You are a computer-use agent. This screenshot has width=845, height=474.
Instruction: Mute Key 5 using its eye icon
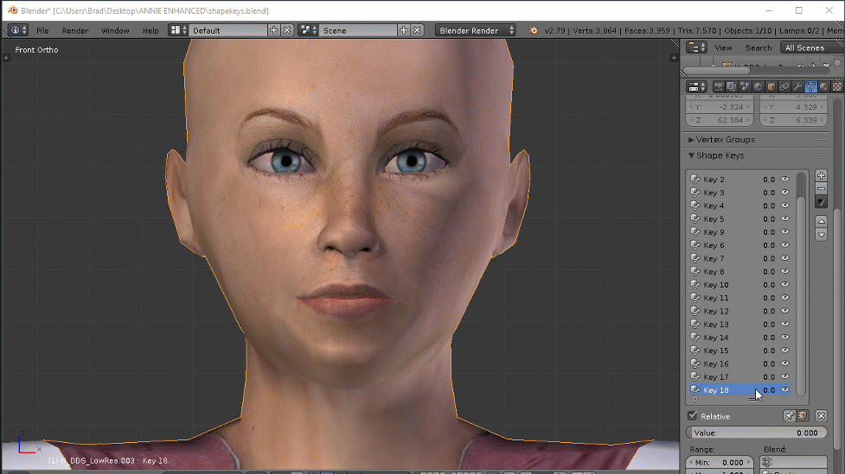[784, 219]
